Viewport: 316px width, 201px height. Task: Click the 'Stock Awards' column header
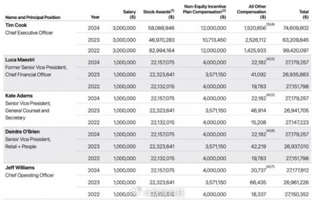[159, 14]
